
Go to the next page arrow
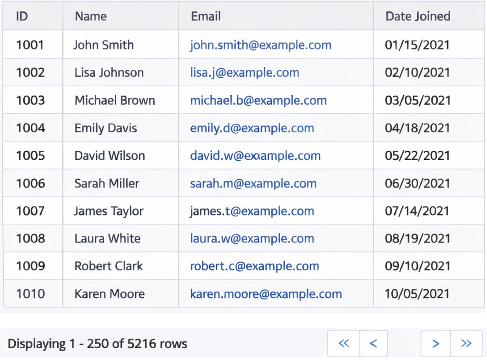point(436,343)
